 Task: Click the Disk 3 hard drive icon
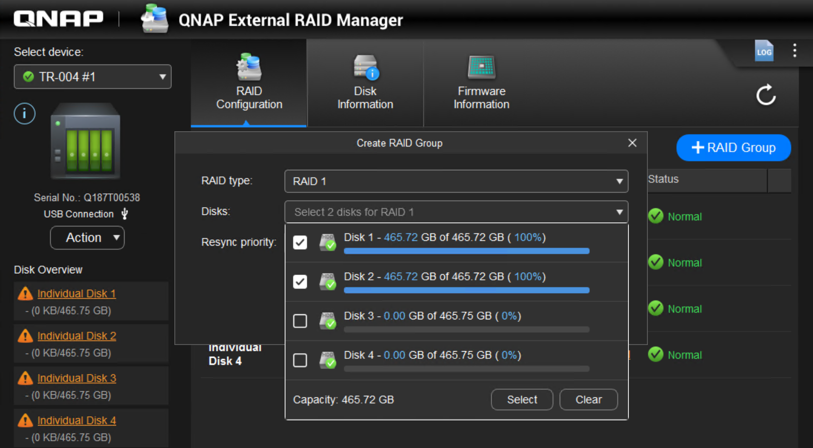327,321
